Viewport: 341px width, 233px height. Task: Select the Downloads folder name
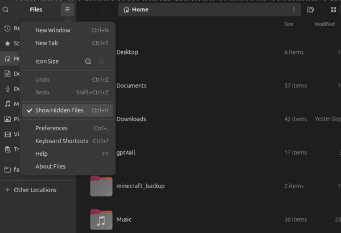click(131, 119)
